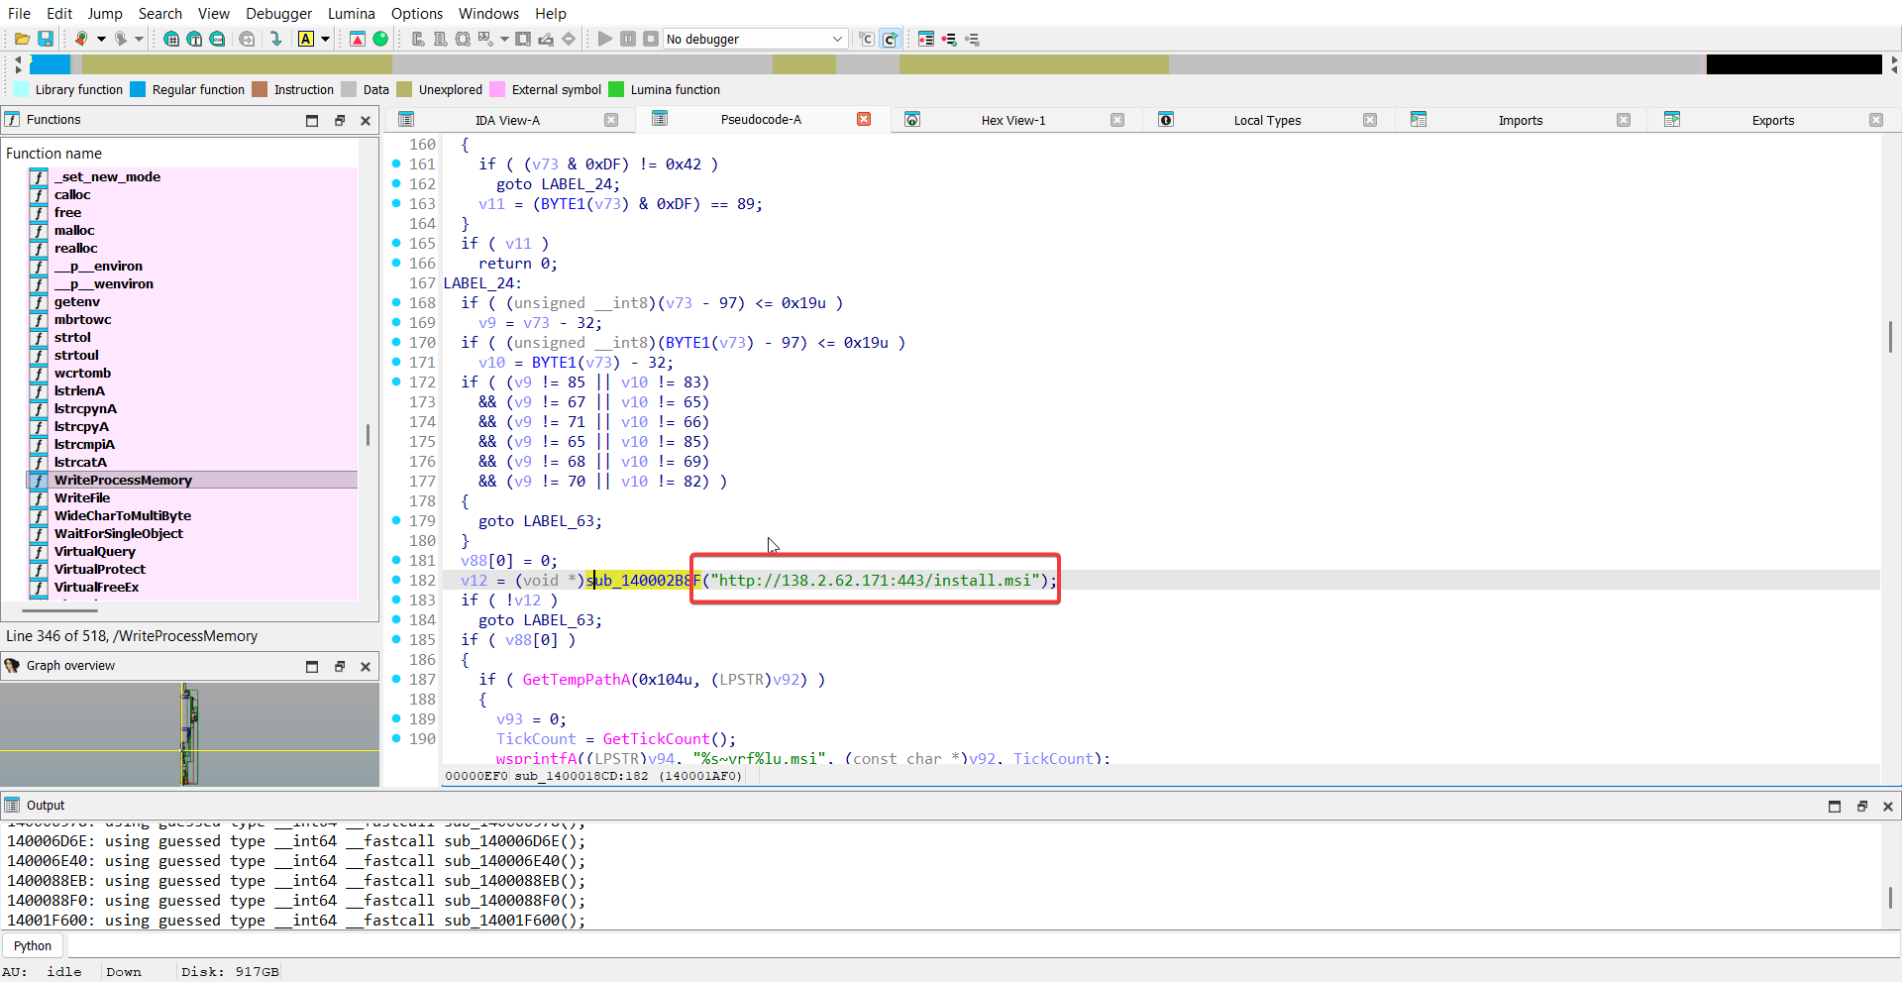
Task: Switch to the Local Types tab
Action: point(1267,120)
